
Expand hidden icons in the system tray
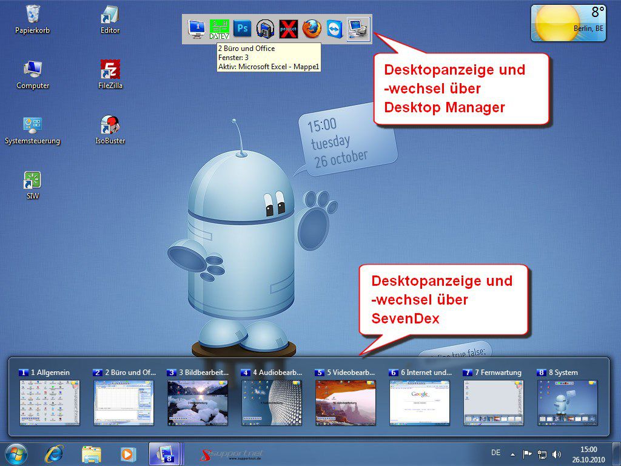tap(514, 453)
